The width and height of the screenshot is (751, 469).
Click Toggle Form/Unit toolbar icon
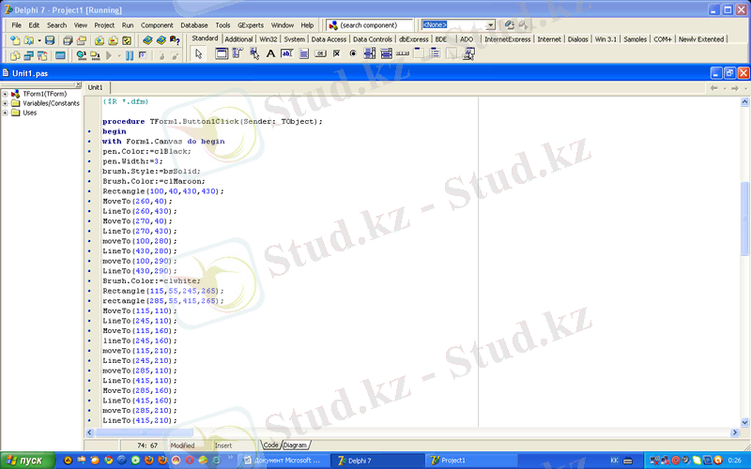point(42,56)
